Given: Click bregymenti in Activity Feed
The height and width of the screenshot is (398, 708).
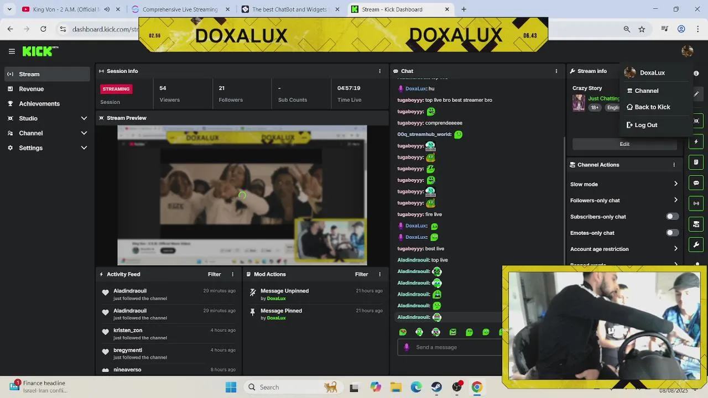Looking at the screenshot, I should point(128,350).
